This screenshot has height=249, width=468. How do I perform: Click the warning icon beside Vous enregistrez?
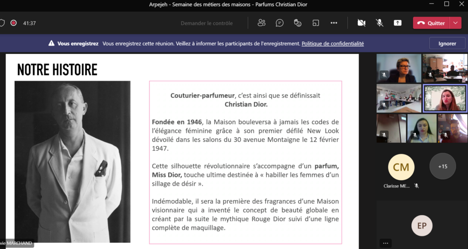[51, 43]
